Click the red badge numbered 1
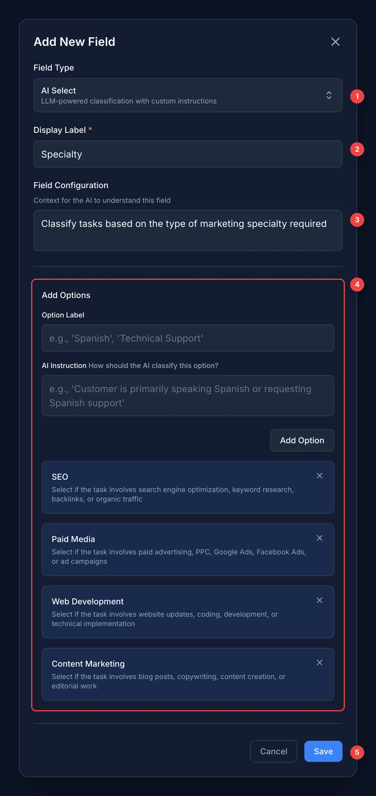This screenshot has height=796, width=376. pyautogui.click(x=357, y=96)
